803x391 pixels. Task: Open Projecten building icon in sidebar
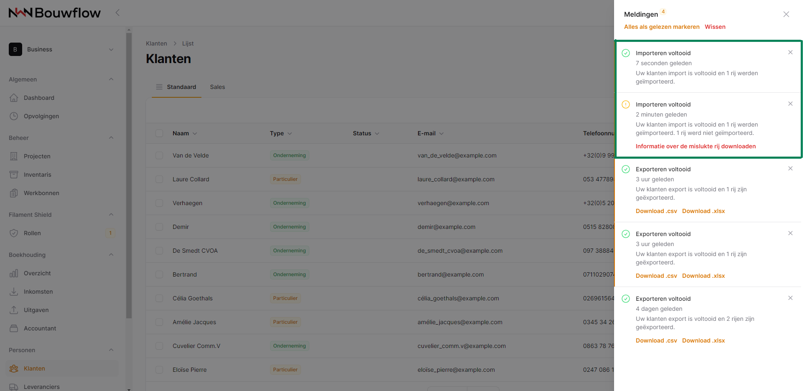pyautogui.click(x=14, y=156)
